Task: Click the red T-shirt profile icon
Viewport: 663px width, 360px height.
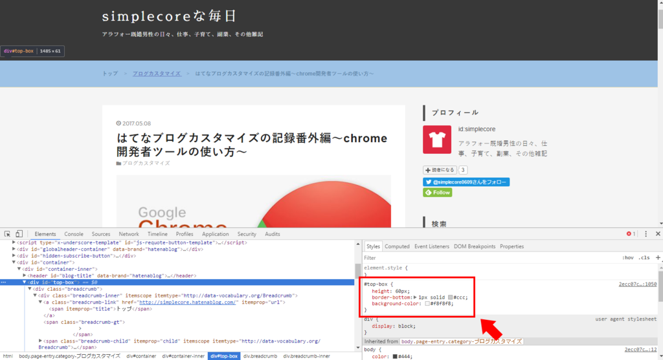Action: click(437, 140)
